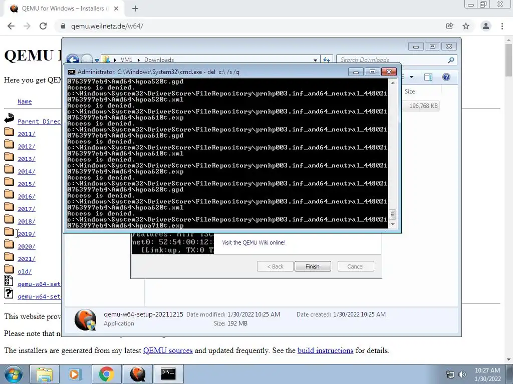Click the VM1 breadcrumb in Explorer
The height and width of the screenshot is (384, 513).
(x=126, y=60)
